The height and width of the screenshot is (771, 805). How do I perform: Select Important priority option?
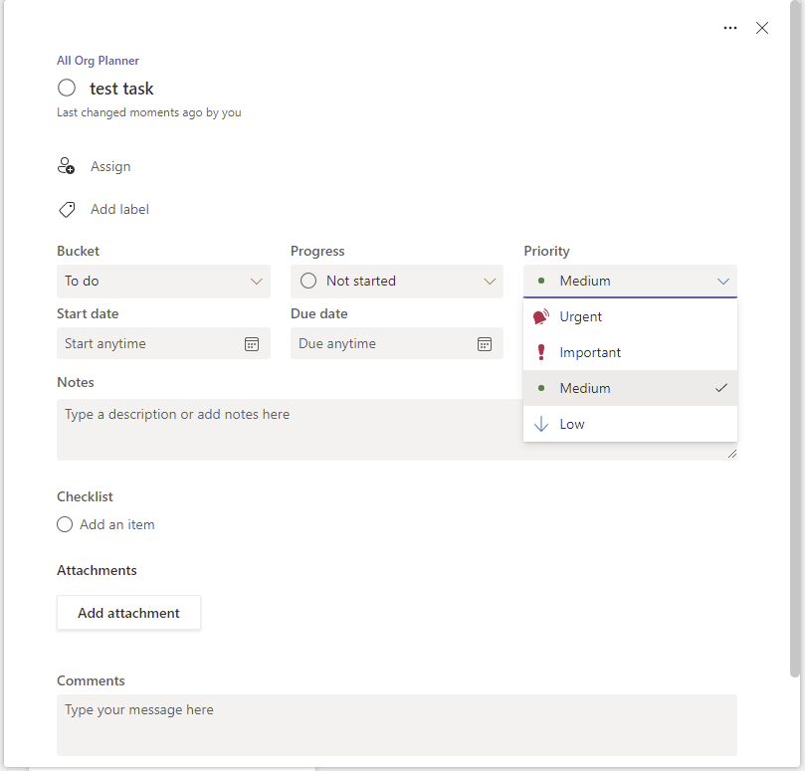630,352
